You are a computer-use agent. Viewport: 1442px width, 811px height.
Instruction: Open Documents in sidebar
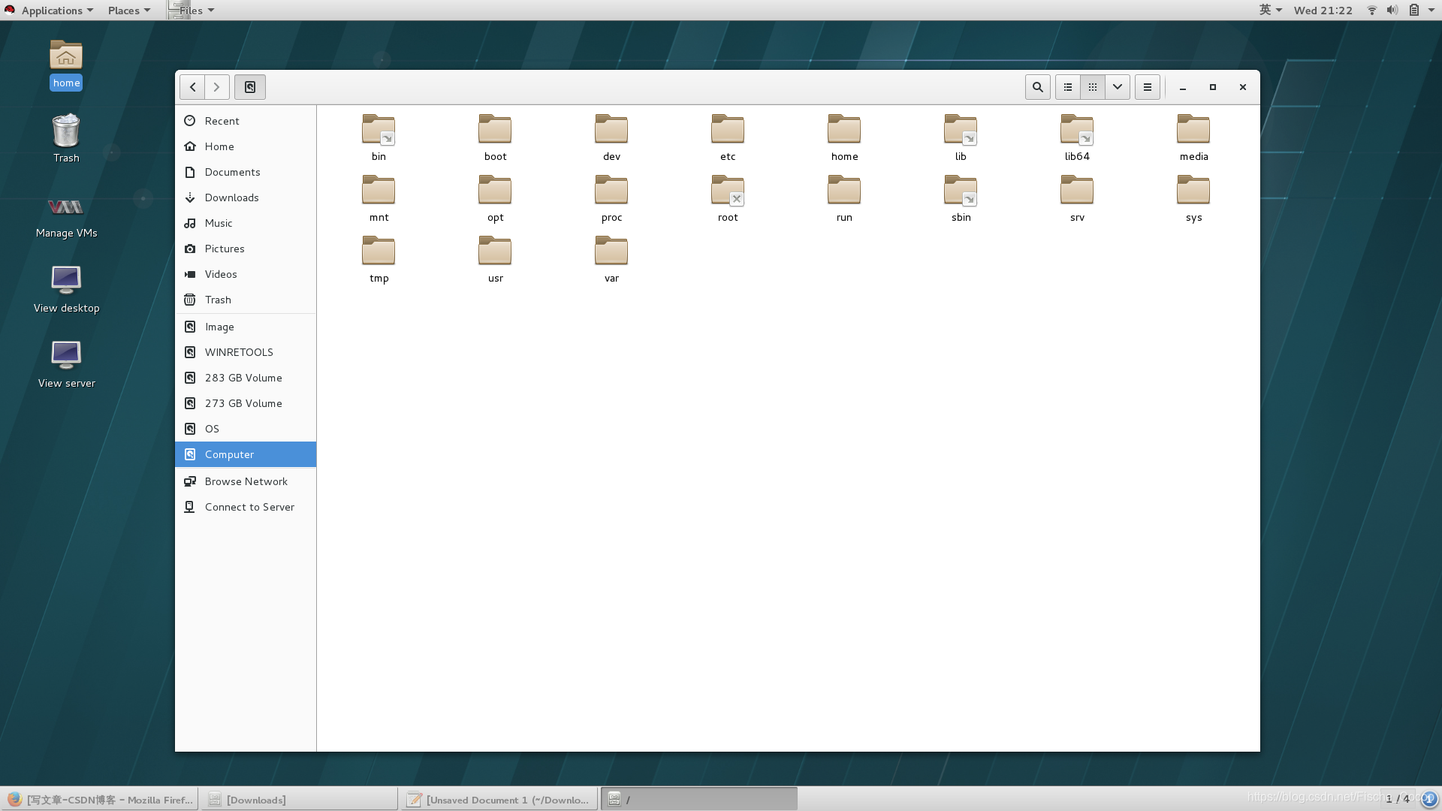click(x=246, y=172)
